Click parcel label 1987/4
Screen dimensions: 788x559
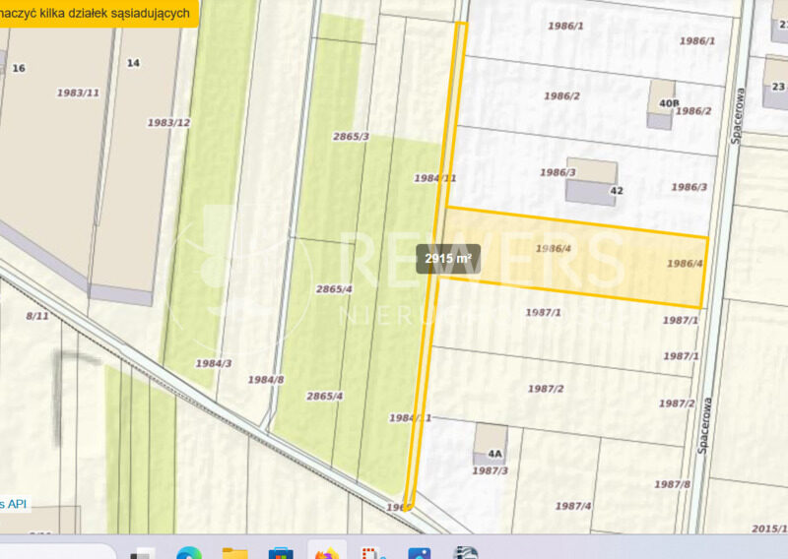click(x=573, y=506)
